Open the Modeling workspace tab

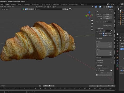(x=13, y=4)
